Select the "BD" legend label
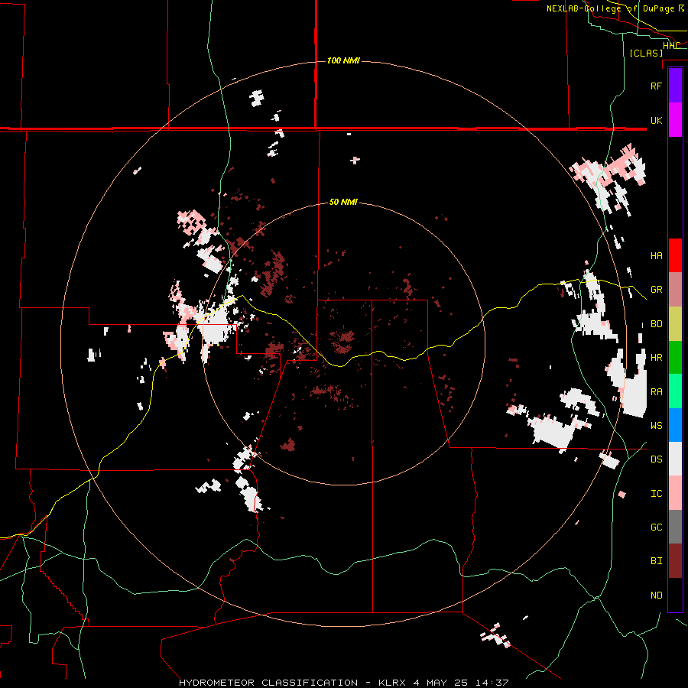Screen dimensions: 688x688 click(656, 324)
